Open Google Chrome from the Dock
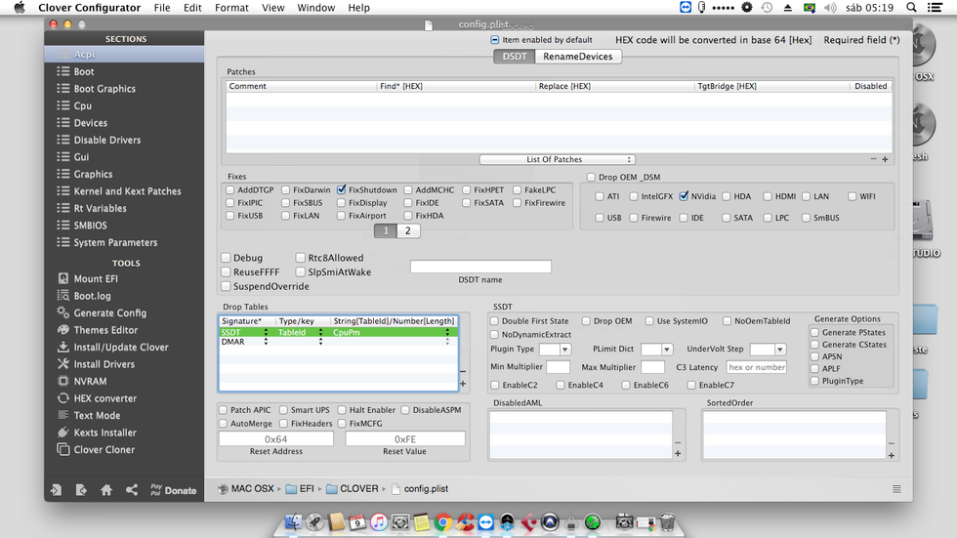This screenshot has width=957, height=538. coord(443,522)
